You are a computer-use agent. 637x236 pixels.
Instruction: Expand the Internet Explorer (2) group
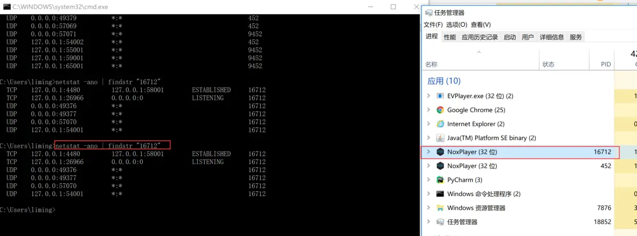click(x=428, y=124)
